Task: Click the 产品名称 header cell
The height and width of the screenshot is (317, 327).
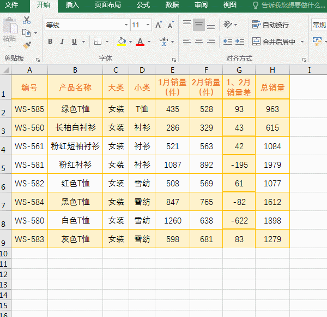Action: coord(75,87)
